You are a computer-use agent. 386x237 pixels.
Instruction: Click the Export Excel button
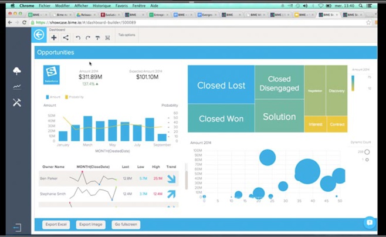pyautogui.click(x=56, y=224)
